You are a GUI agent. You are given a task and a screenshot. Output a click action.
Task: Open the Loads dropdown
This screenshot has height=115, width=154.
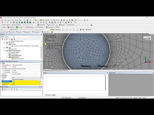[19, 32]
